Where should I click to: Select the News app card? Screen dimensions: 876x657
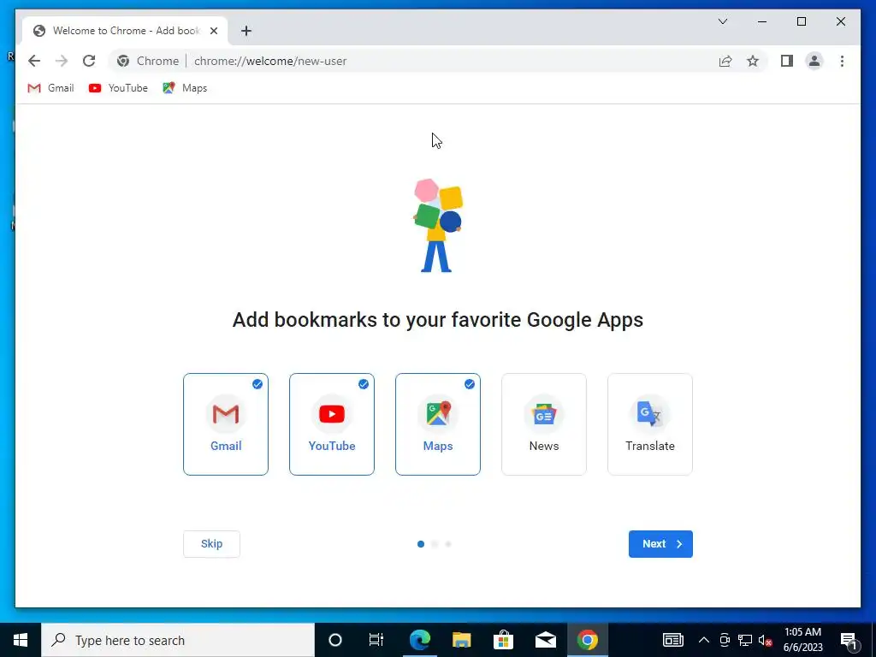click(544, 424)
